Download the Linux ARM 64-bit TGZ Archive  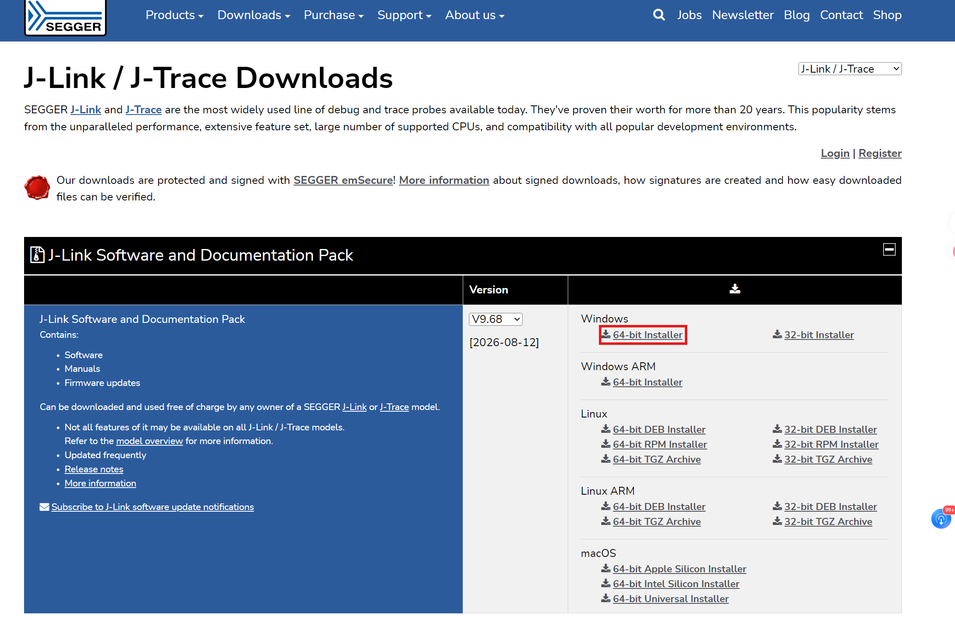pos(651,522)
